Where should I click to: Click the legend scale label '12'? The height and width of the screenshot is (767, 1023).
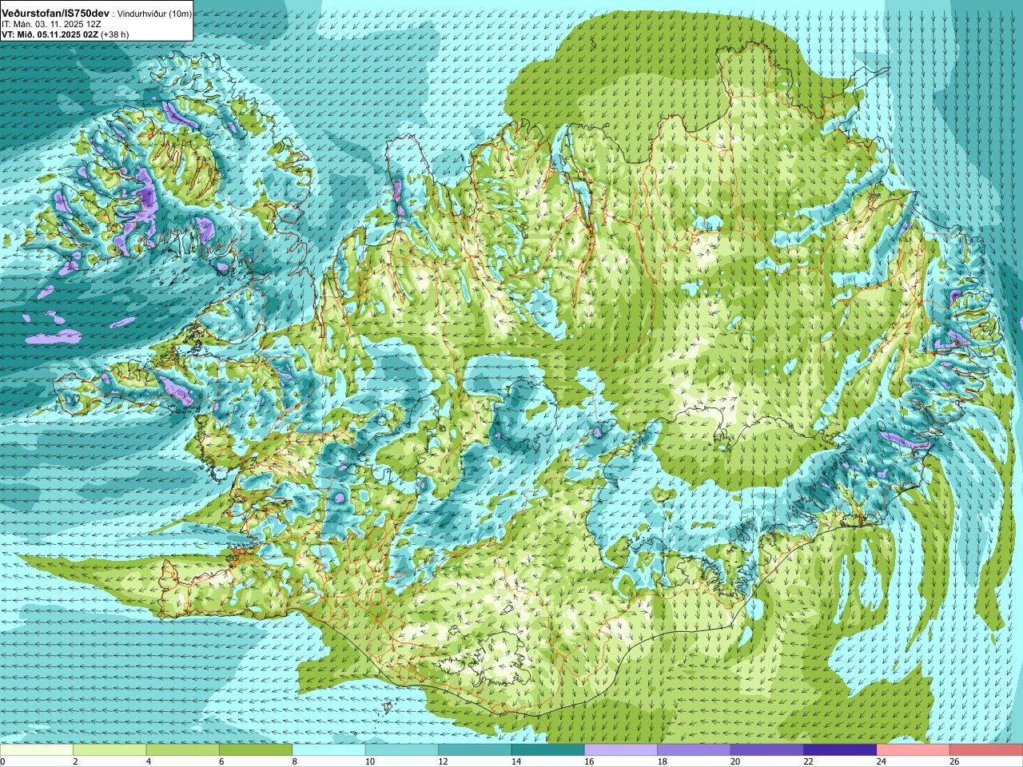[443, 761]
